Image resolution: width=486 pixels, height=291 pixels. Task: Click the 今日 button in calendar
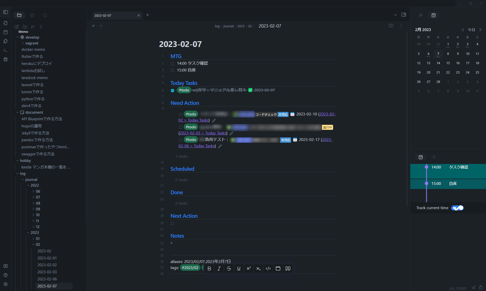click(x=471, y=30)
